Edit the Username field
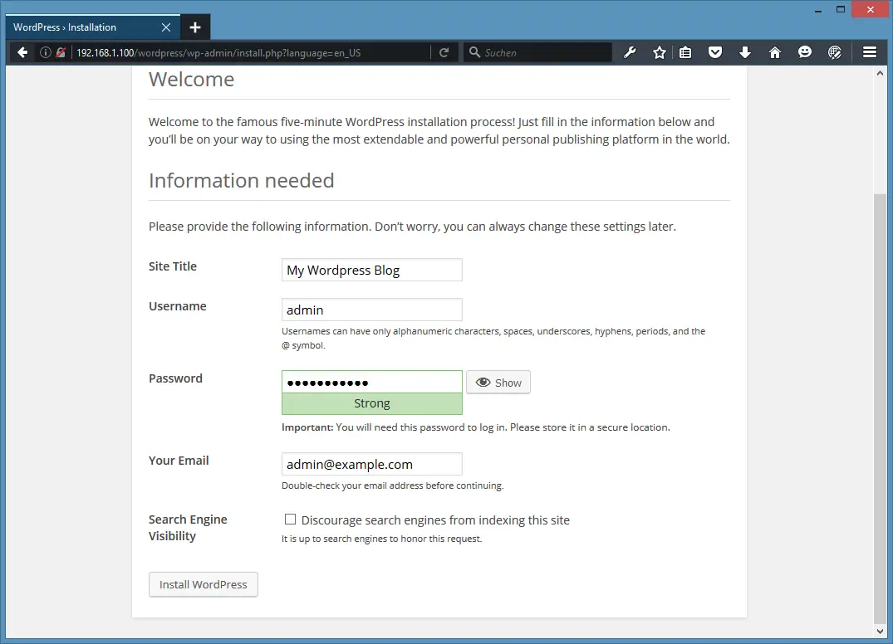 coord(372,310)
